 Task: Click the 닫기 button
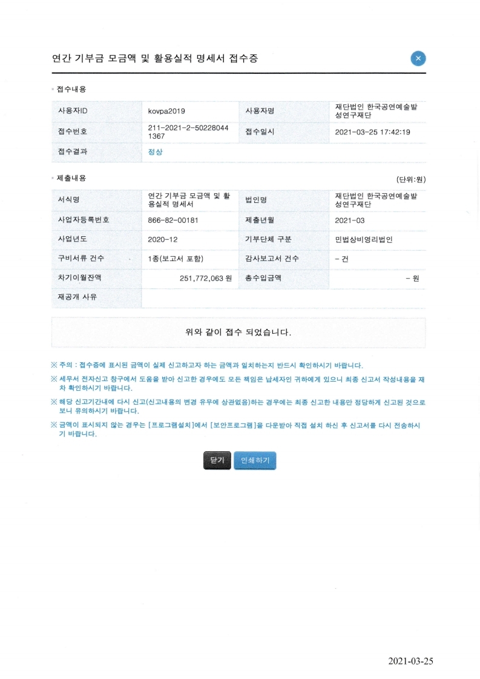(x=217, y=460)
